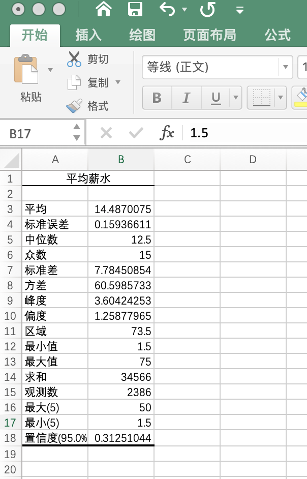
Task: Select column C header
Action: click(x=187, y=160)
